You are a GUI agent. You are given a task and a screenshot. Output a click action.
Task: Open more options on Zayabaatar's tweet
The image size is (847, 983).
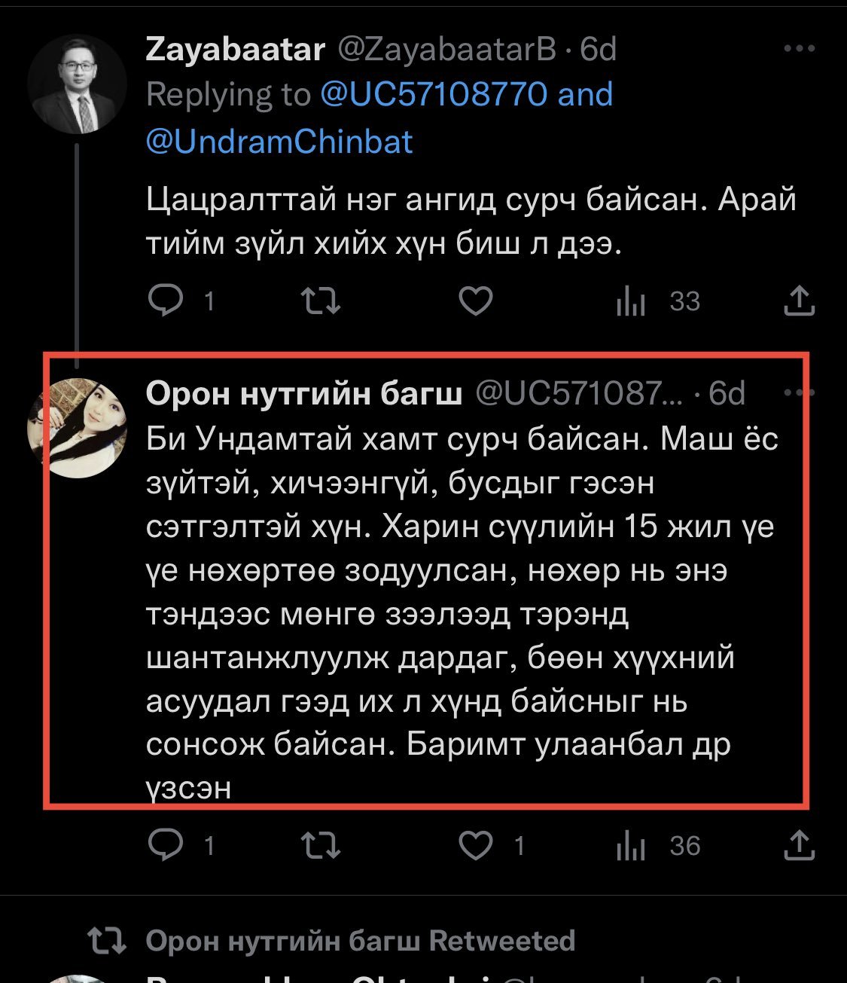pyautogui.click(x=799, y=50)
